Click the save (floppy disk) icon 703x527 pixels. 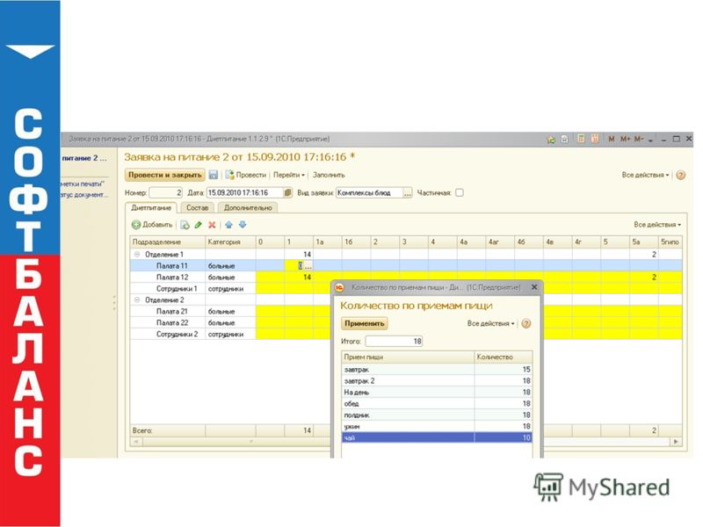(214, 175)
